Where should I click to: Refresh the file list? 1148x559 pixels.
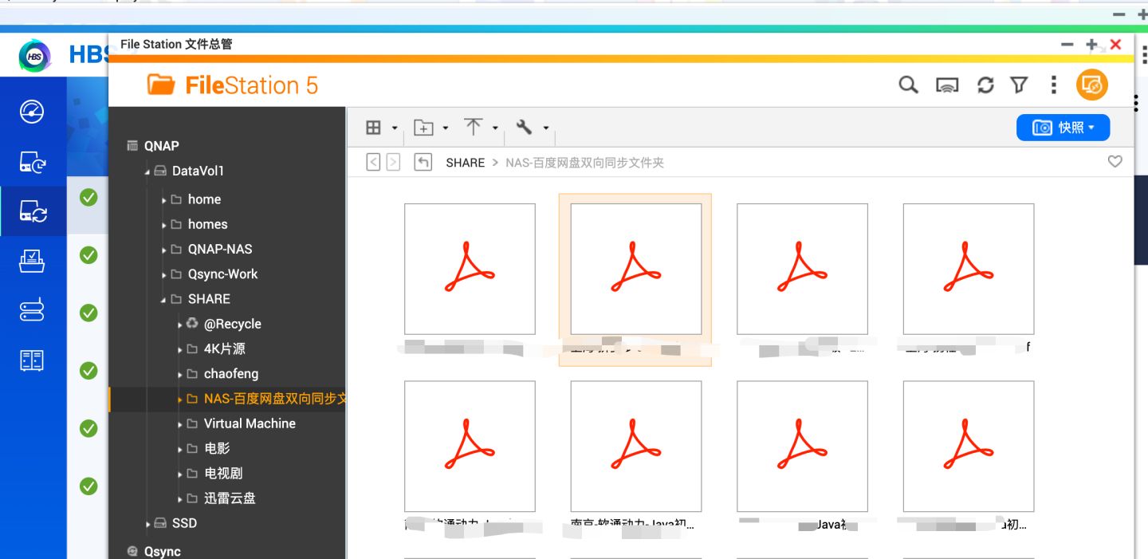coord(985,85)
